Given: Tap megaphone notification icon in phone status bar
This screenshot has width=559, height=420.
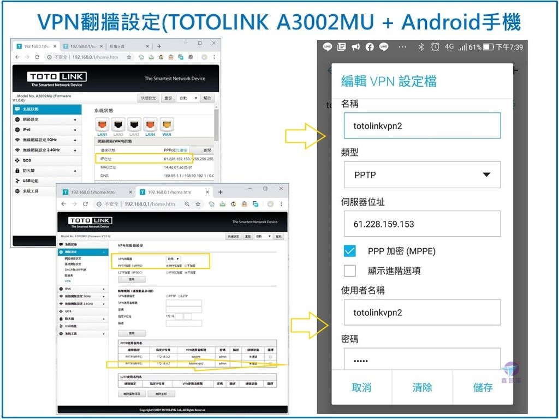Looking at the screenshot, I should click(355, 47).
